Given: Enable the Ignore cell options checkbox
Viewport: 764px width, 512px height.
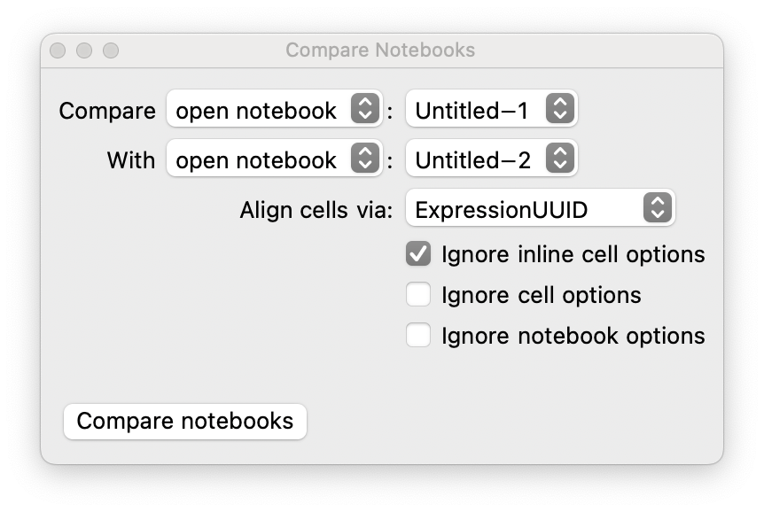Looking at the screenshot, I should (x=418, y=295).
